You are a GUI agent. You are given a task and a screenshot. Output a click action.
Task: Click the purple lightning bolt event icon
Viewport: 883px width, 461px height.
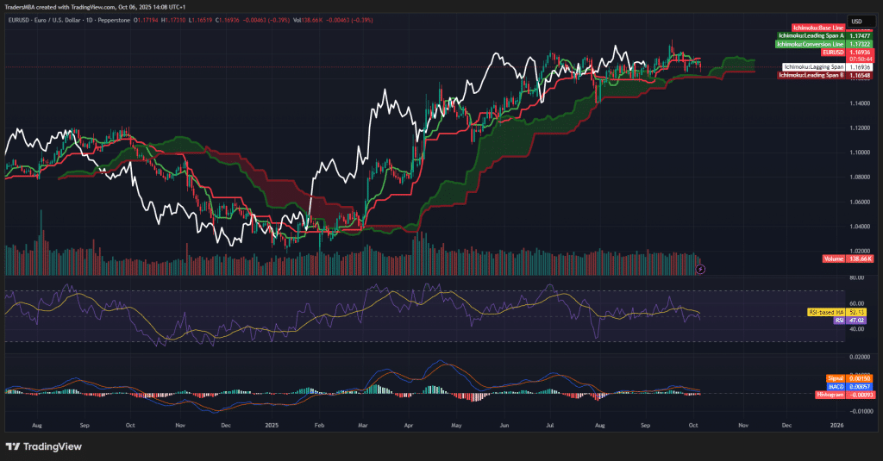coord(700,269)
